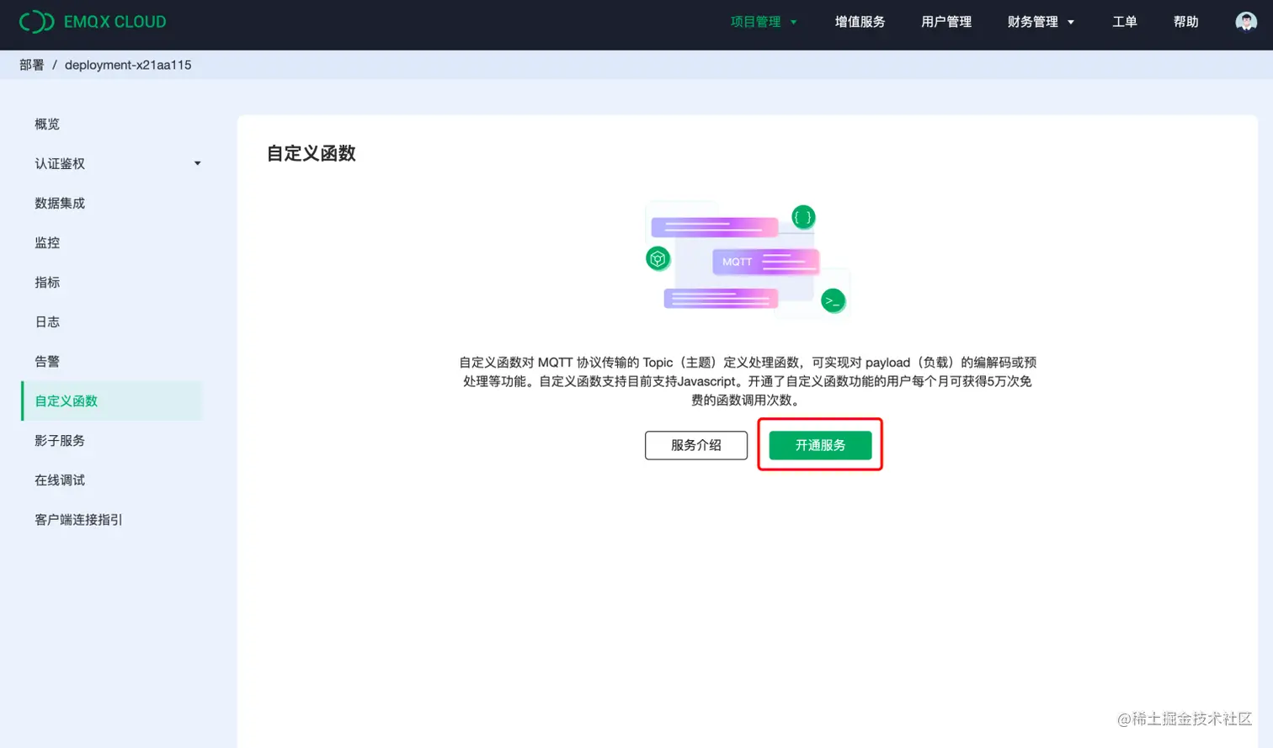Open the user avatar account menu
This screenshot has width=1273, height=748.
click(1244, 21)
